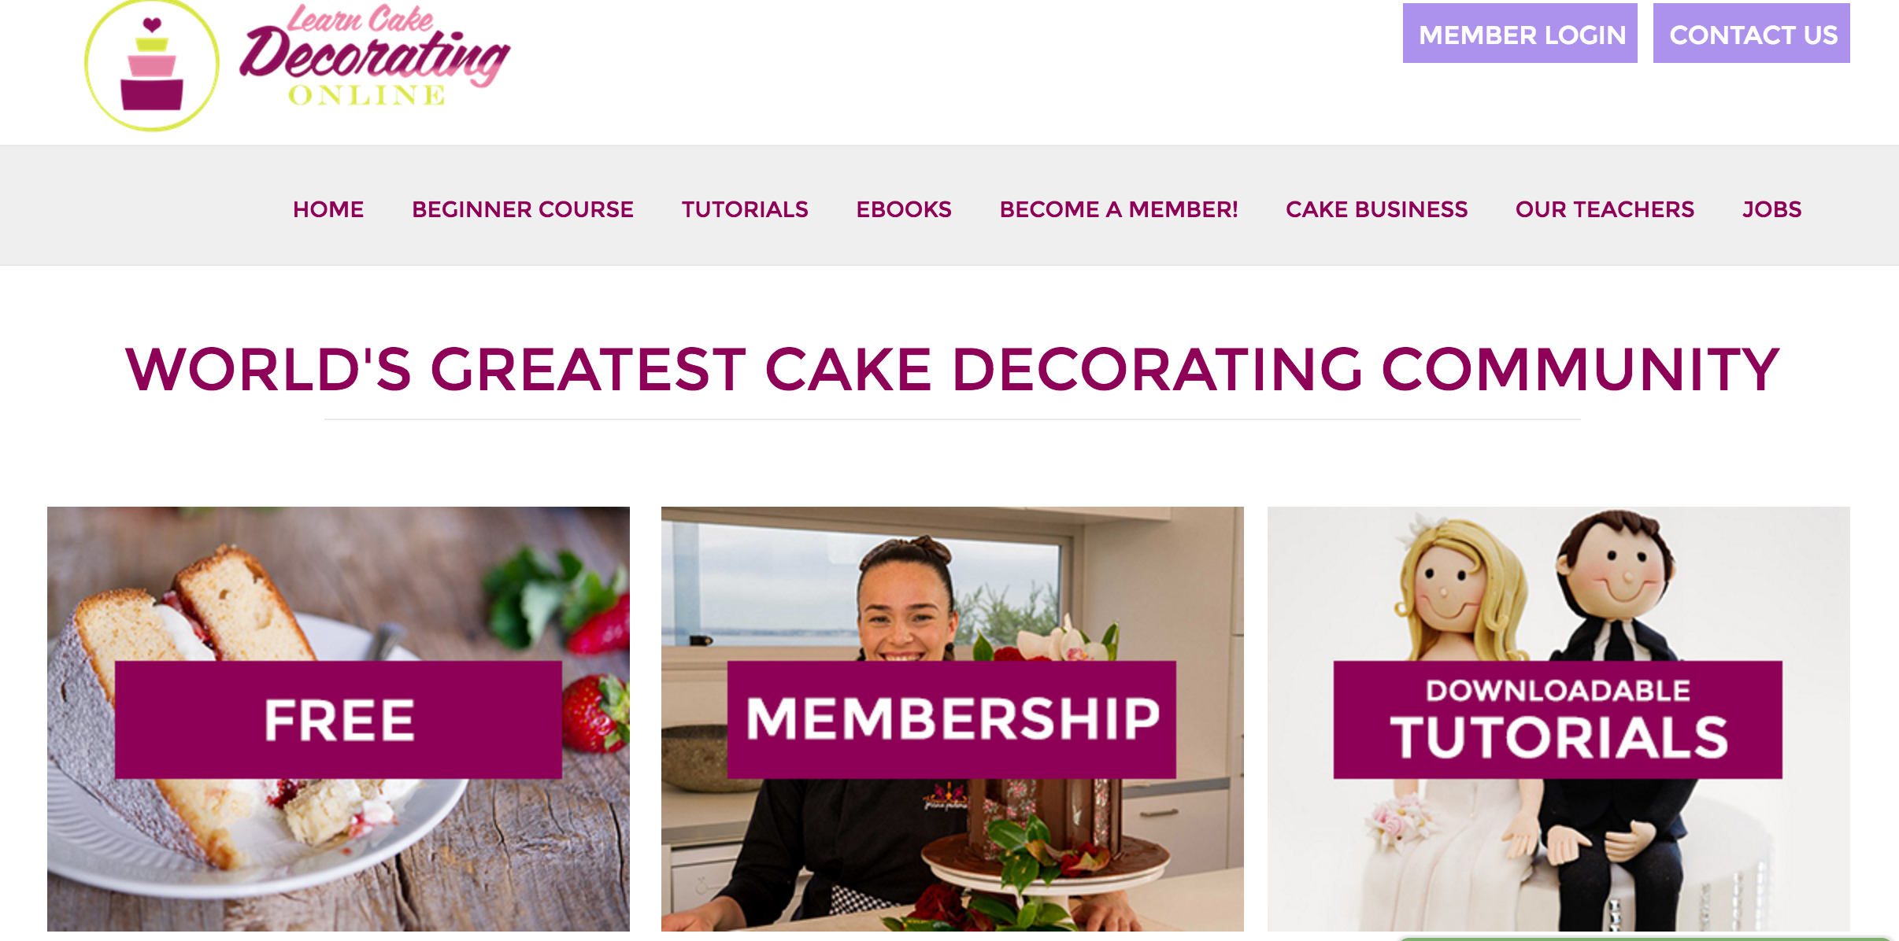Viewport: 1899px width, 941px height.
Task: Open the Member Login page
Action: (x=1520, y=33)
